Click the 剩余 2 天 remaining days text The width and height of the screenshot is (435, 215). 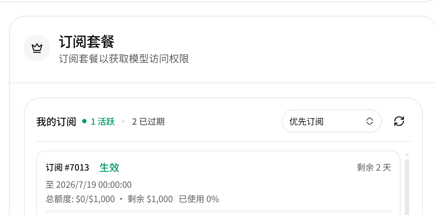click(374, 167)
